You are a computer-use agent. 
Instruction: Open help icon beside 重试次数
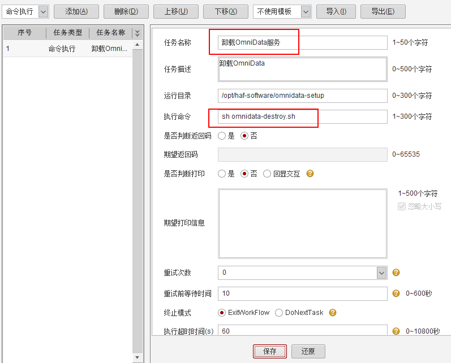click(396, 273)
